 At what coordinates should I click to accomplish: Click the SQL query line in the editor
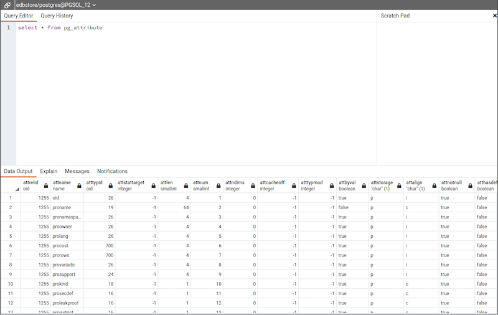coord(60,27)
